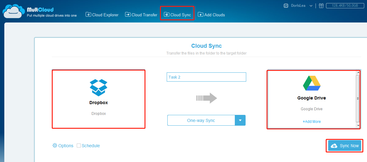Click the Cloud Transfer folder icon
The image size is (367, 162).
[128, 14]
